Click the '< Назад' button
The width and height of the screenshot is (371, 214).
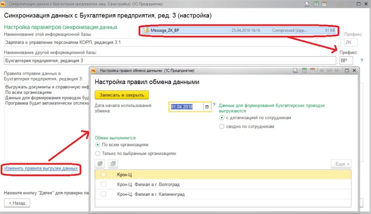pyautogui.click(x=17, y=203)
